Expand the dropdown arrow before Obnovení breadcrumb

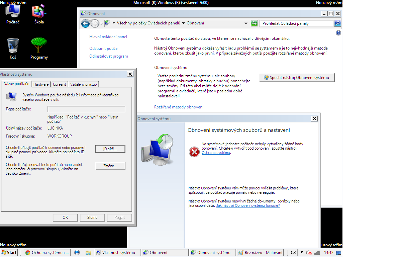tap(183, 23)
